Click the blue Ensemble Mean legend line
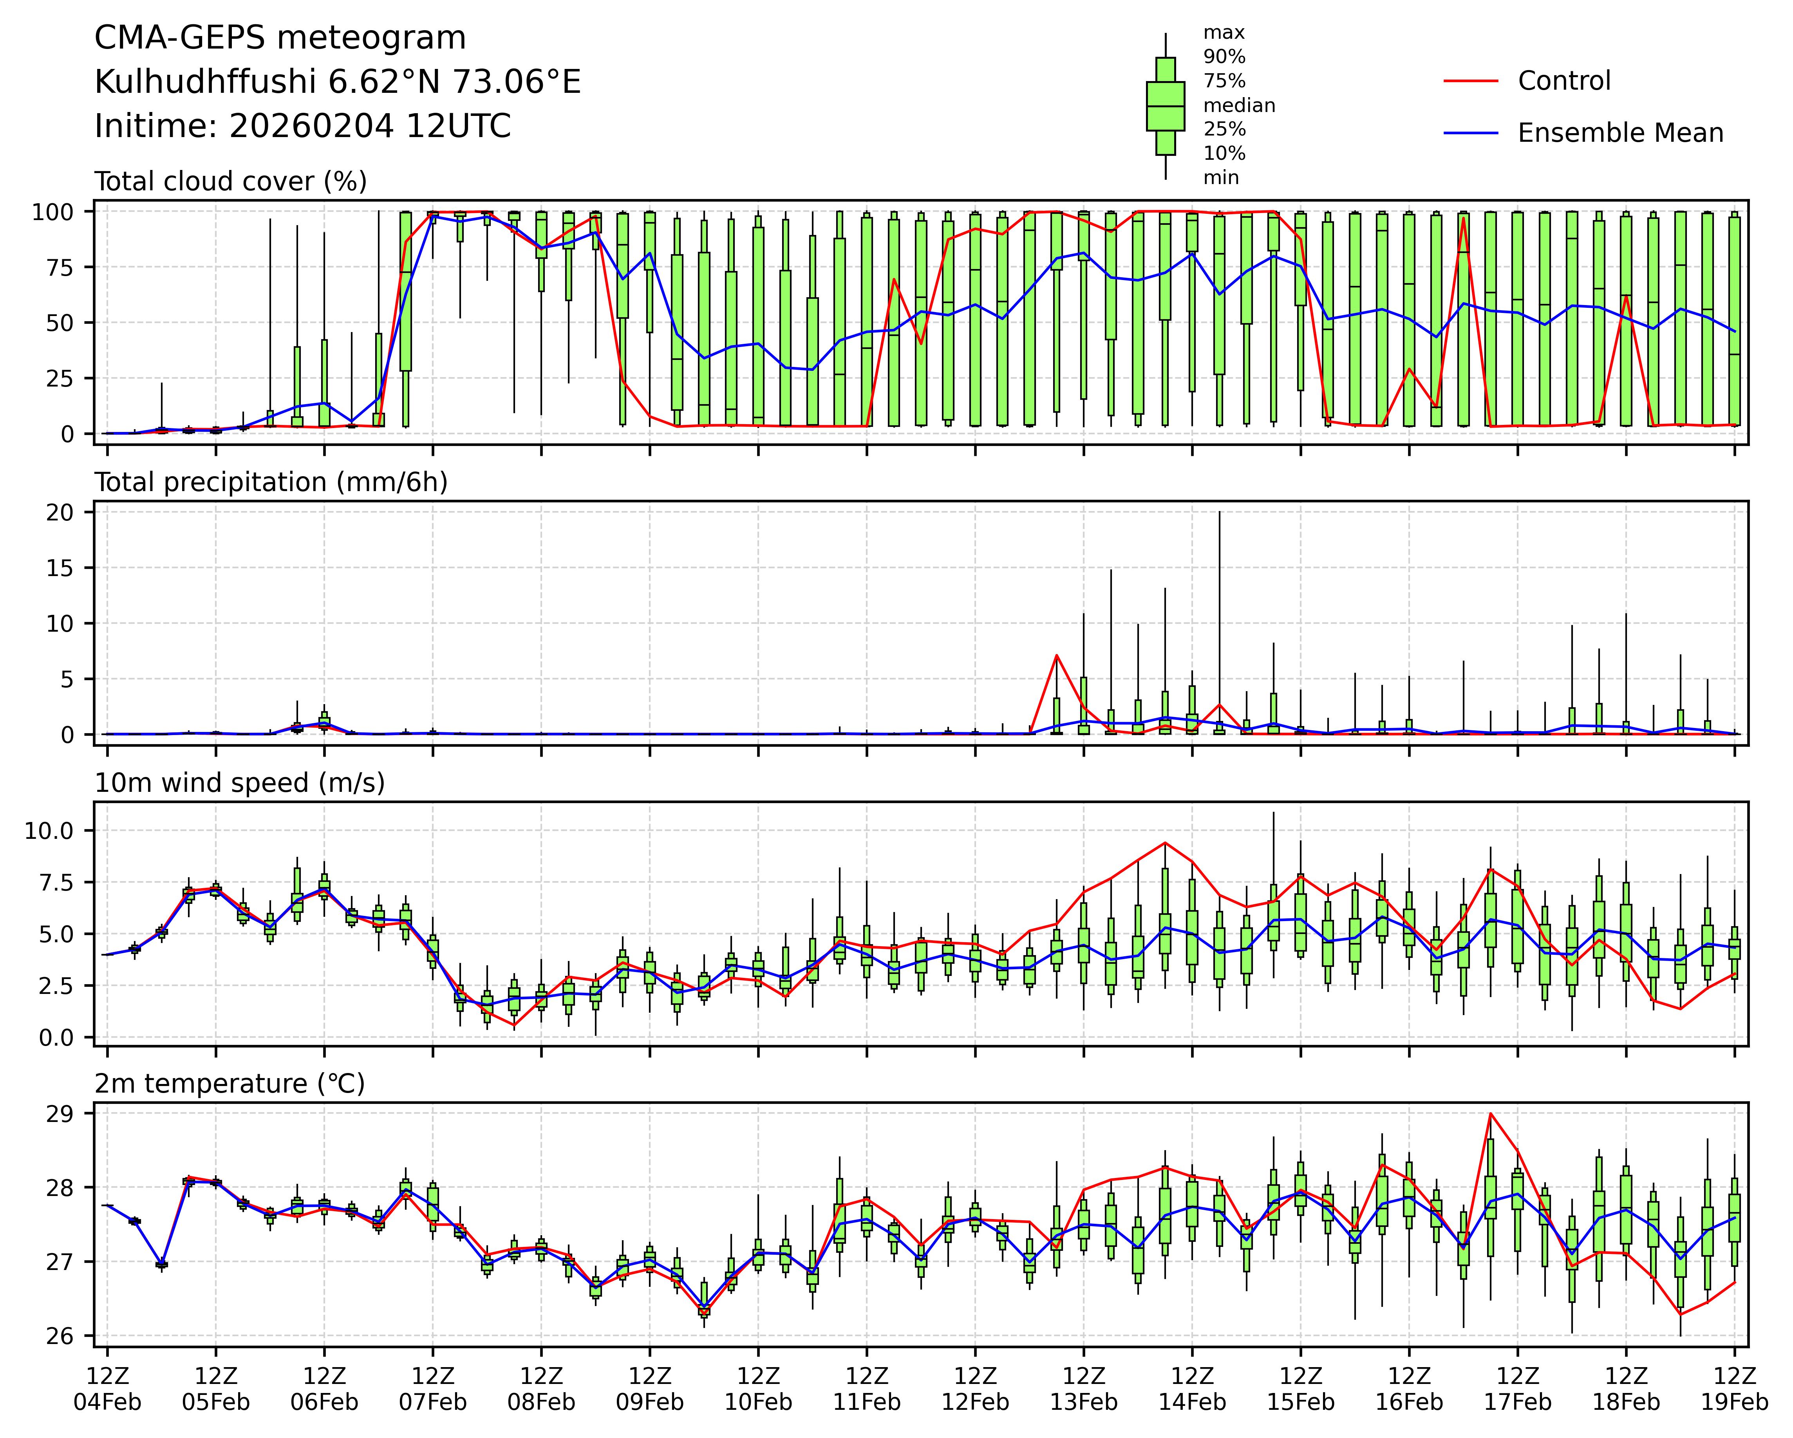 (1470, 133)
